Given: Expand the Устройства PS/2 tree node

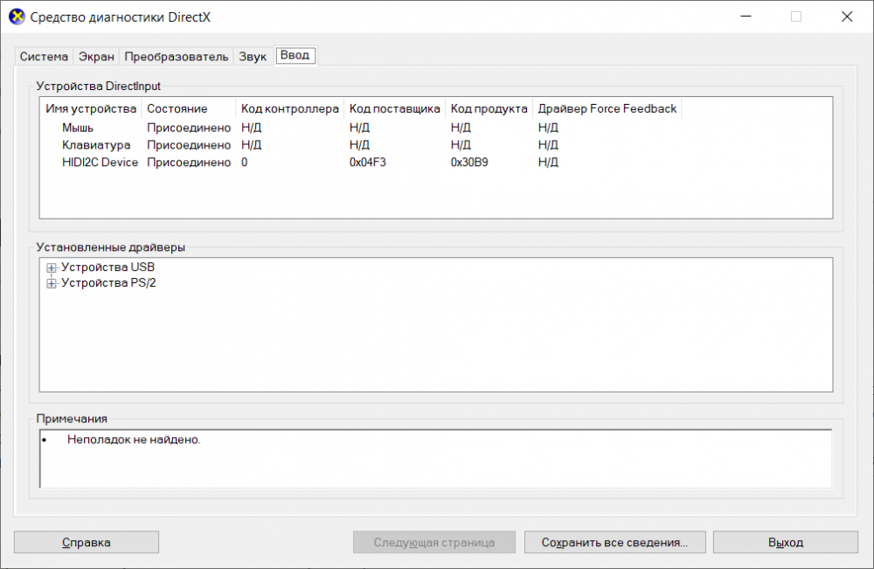Looking at the screenshot, I should [x=52, y=283].
